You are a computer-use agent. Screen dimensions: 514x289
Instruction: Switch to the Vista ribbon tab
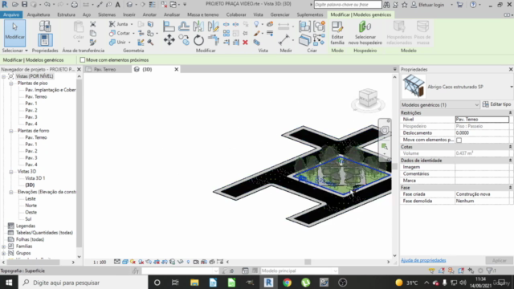[258, 14]
